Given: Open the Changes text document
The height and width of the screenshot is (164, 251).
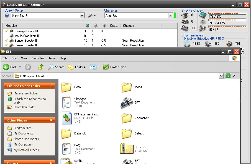Looking at the screenshot, I should (78, 102).
